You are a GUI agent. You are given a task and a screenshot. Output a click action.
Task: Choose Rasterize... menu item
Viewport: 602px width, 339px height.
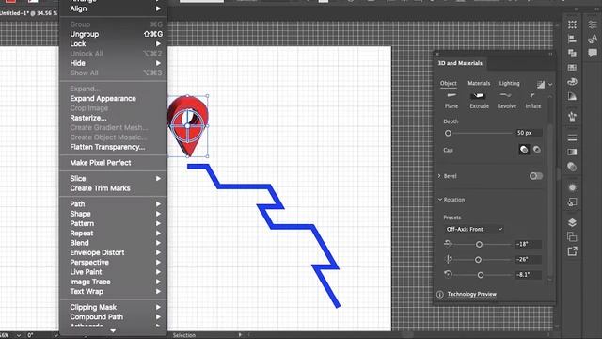[x=114, y=118]
